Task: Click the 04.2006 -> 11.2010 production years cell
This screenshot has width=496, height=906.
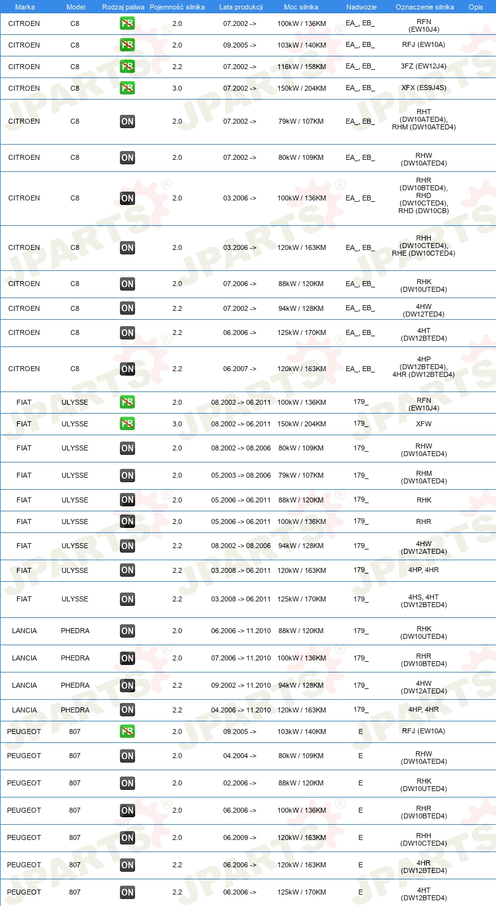Action: 241,710
